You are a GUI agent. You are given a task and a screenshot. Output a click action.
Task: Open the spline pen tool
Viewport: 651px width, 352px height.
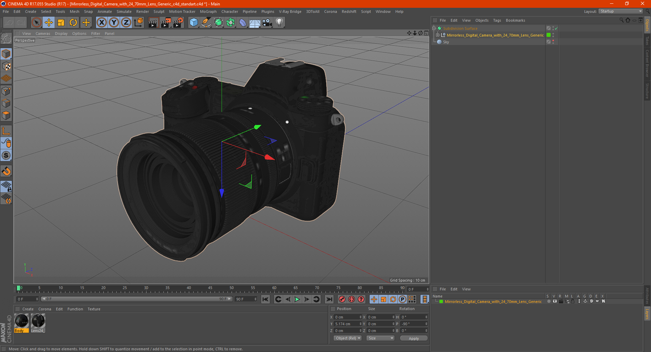tap(206, 23)
